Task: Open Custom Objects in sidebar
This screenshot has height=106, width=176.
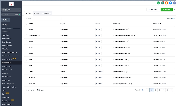Action: pos(7,59)
